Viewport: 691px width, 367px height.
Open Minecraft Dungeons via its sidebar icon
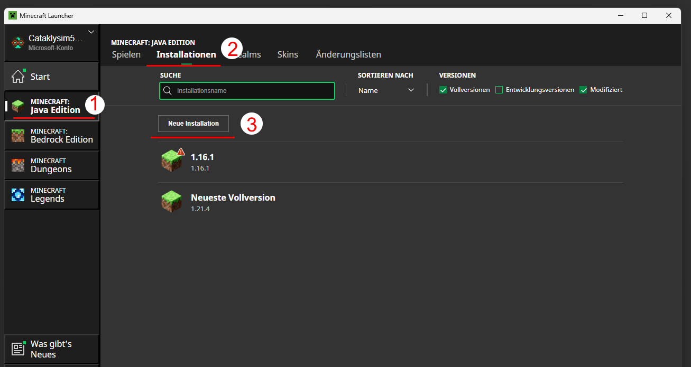[18, 165]
